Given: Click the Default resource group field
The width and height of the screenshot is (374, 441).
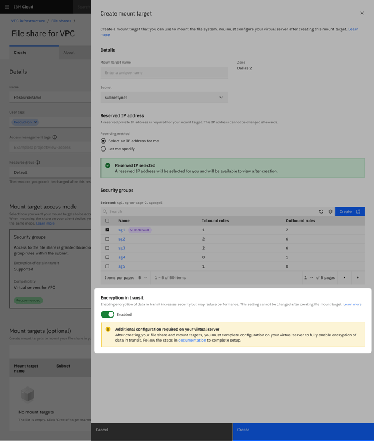Looking at the screenshot, I should click(50, 172).
